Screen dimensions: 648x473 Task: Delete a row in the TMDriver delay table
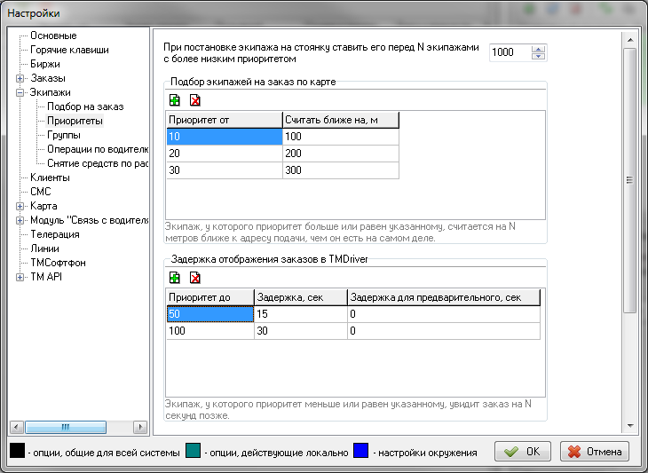[194, 278]
